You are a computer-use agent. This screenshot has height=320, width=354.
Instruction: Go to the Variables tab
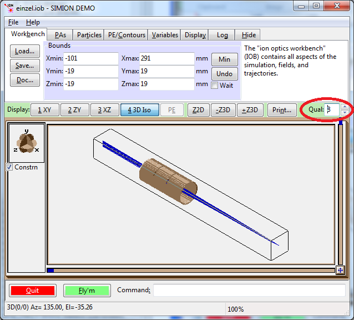[x=165, y=35]
